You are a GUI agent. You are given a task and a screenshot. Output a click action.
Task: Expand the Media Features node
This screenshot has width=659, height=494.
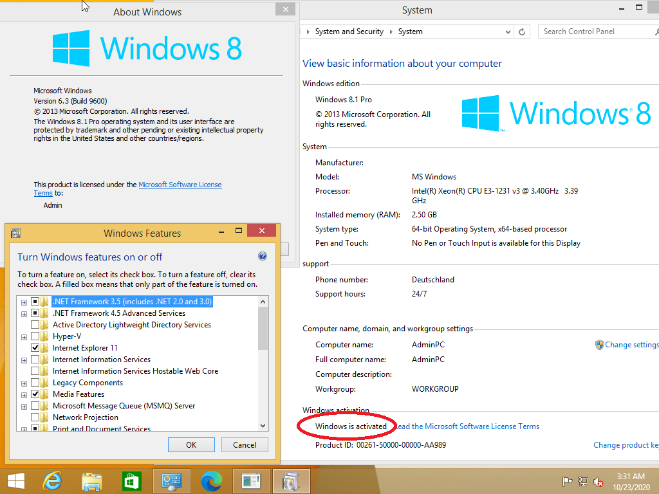pyautogui.click(x=24, y=396)
